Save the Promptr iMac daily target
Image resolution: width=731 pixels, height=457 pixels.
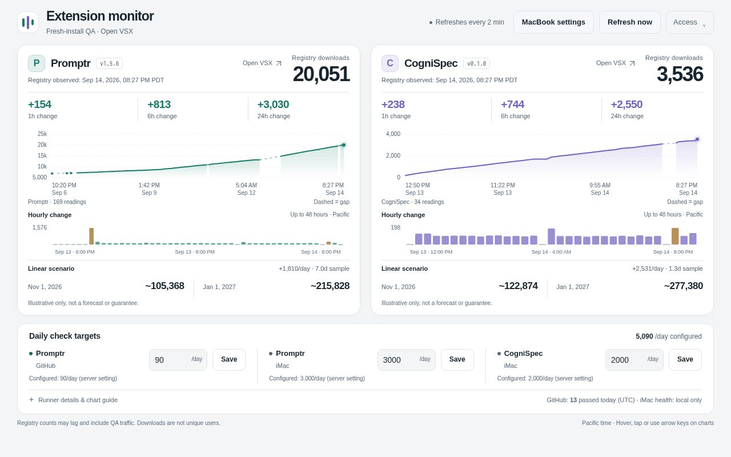pos(457,360)
